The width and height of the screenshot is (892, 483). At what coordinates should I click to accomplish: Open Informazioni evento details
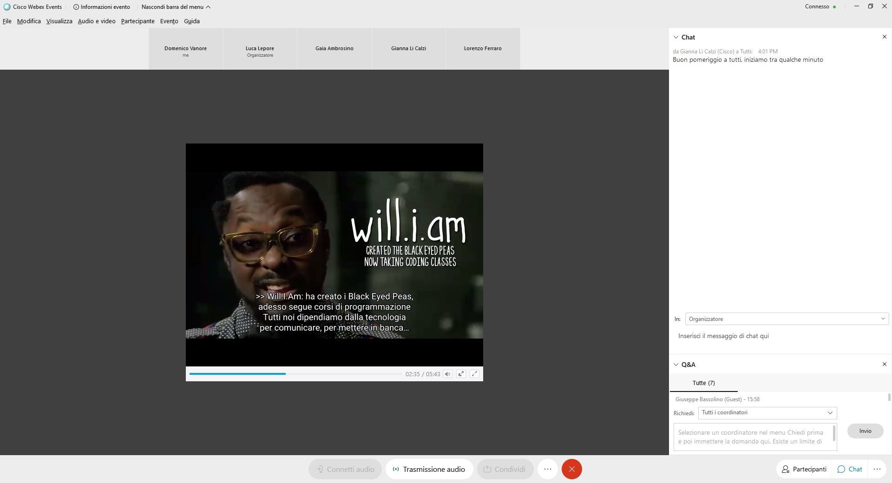102,7
